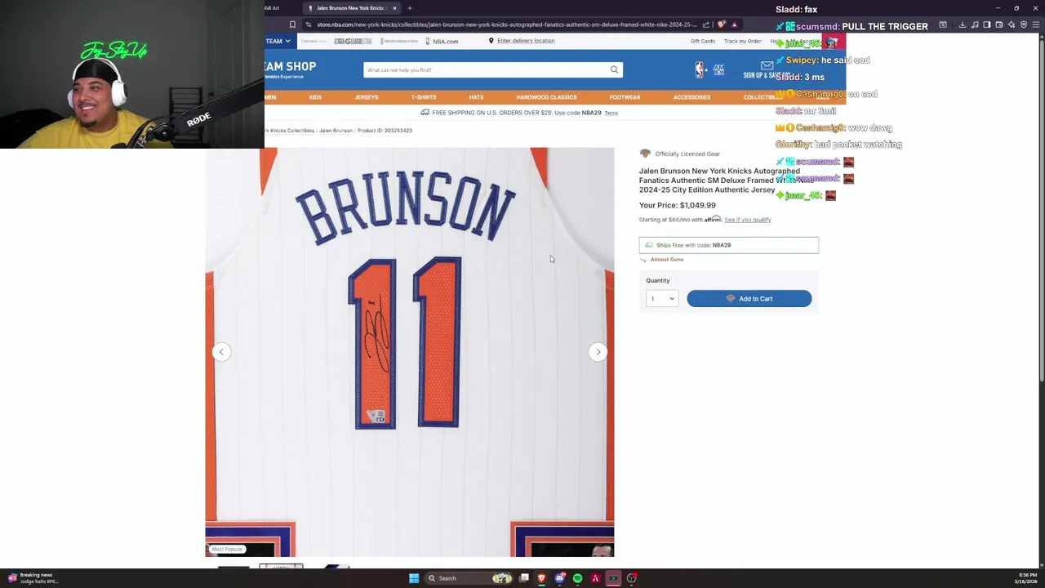
Task: Open the T-Shirts menu category
Action: [424, 97]
